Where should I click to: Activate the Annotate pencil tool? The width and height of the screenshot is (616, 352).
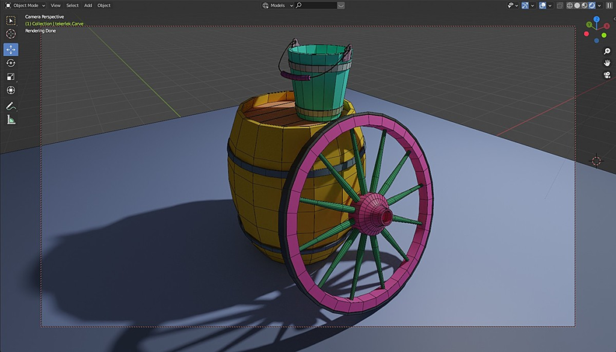point(11,106)
